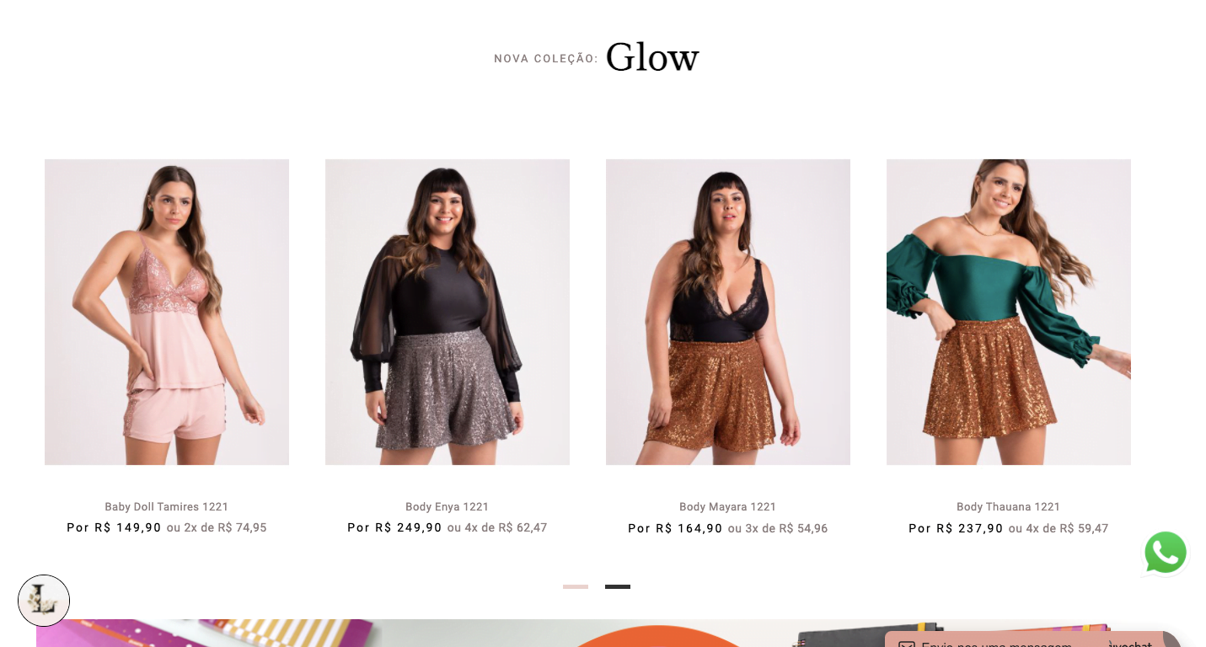This screenshot has height=647, width=1206.
Task: Open the Body Thauana 1221 title link
Action: pos(1009,506)
